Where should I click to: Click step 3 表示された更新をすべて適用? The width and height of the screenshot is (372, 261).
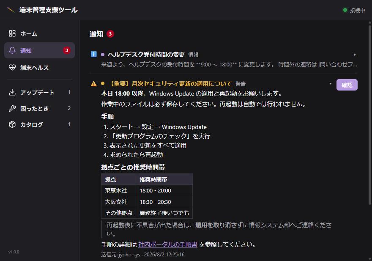point(145,146)
